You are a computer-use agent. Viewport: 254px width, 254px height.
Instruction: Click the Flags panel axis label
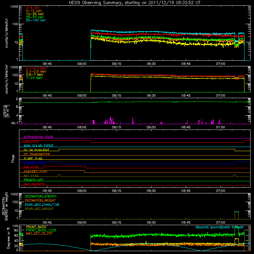(13, 158)
